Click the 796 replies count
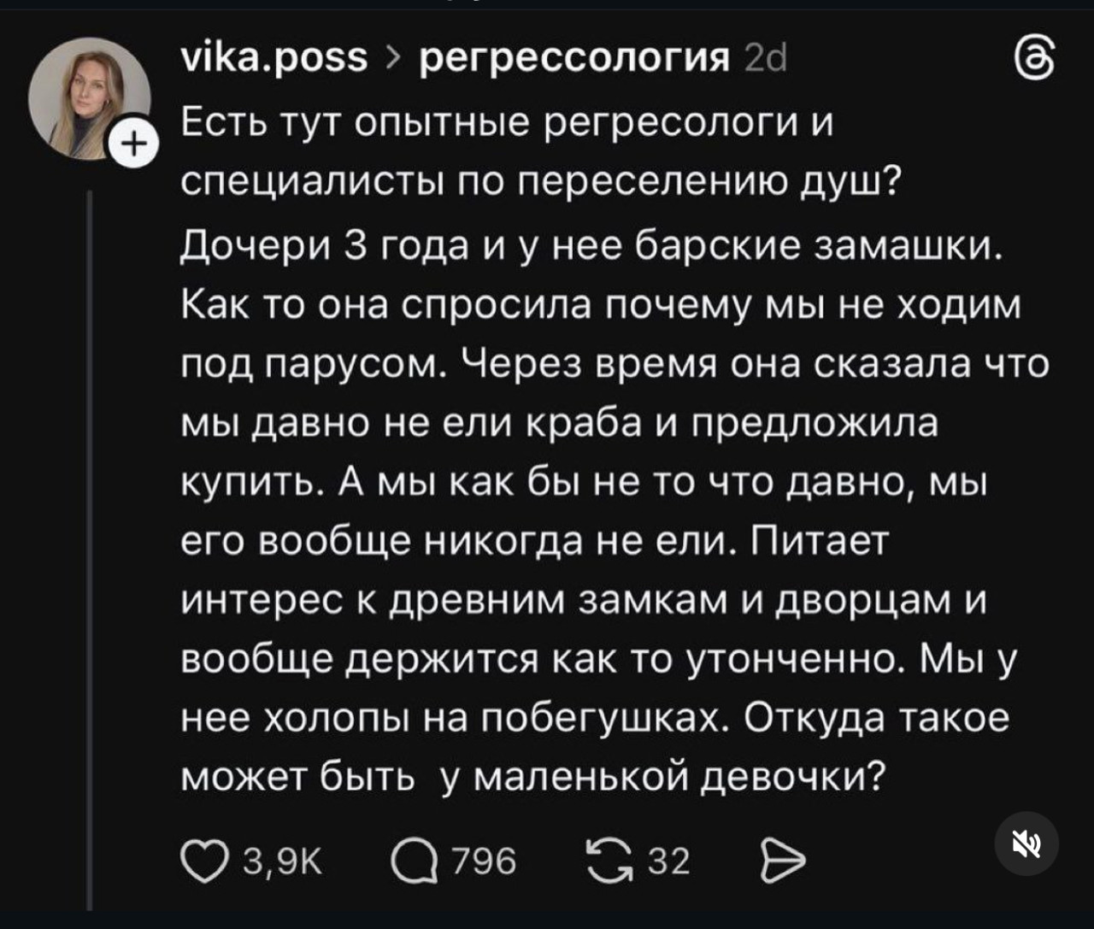This screenshot has height=929, width=1094. [484, 861]
